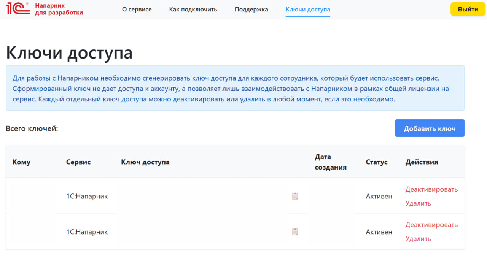Click the "Добавить ключ" button
487x260 pixels.
430,128
